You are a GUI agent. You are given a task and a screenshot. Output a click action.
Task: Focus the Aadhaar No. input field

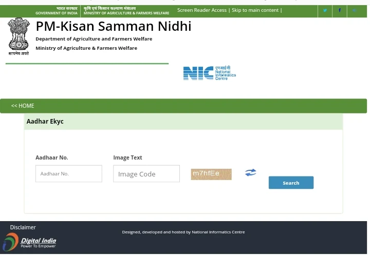click(69, 173)
